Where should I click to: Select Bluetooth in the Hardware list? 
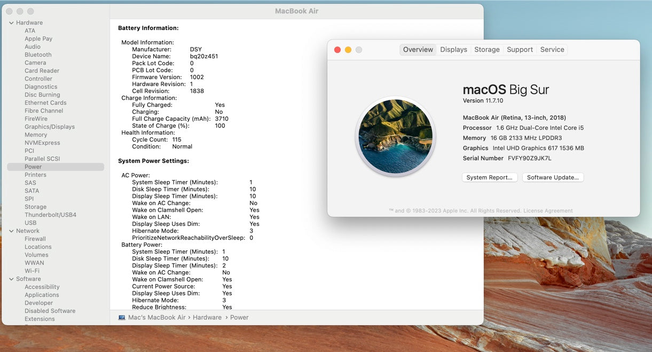38,55
